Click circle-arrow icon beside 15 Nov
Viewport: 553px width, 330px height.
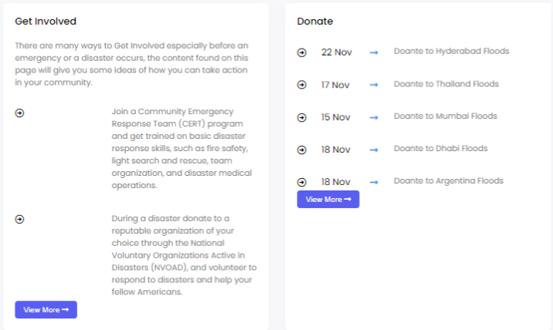(x=301, y=117)
